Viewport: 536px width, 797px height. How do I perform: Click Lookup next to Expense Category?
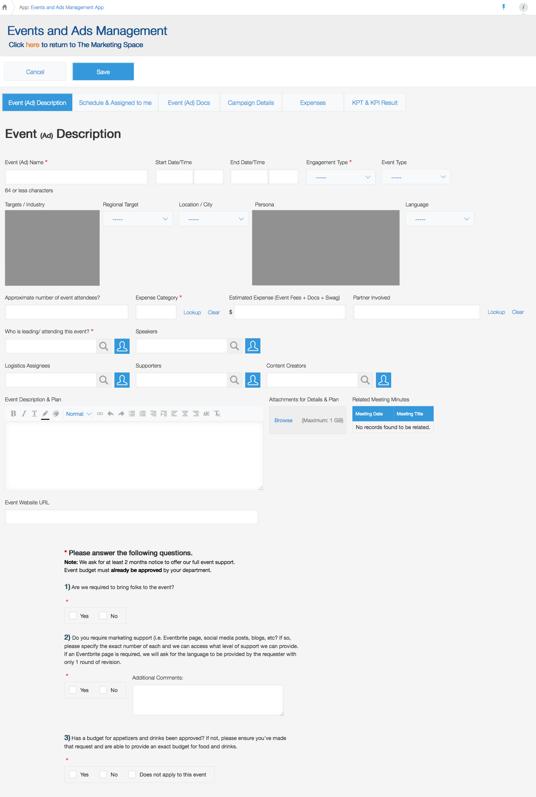pos(192,312)
